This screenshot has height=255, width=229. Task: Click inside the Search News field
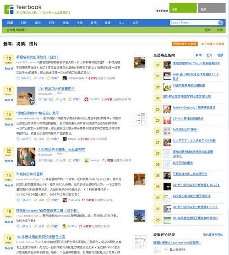click(194, 22)
